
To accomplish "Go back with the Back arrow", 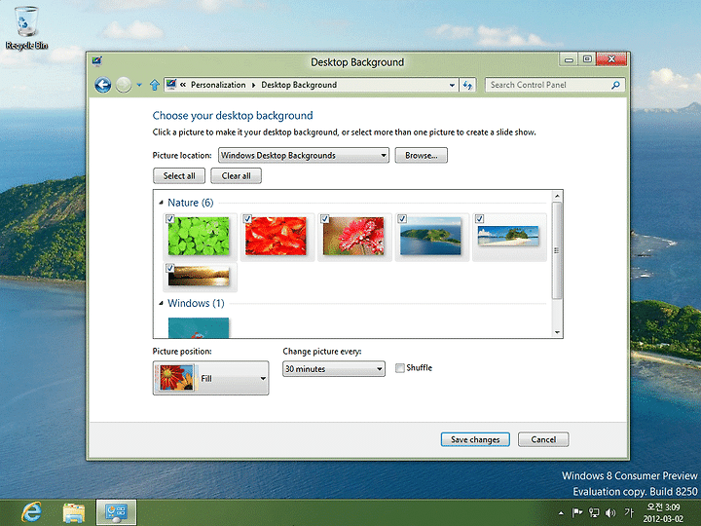I will (103, 85).
